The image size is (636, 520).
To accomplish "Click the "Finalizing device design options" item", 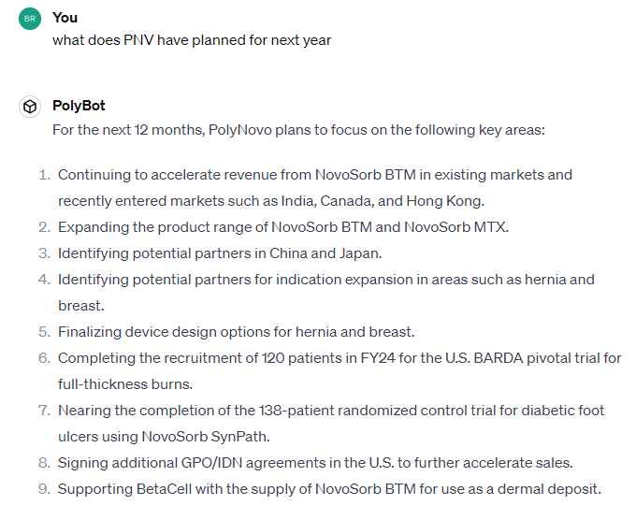I will click(x=236, y=332).
